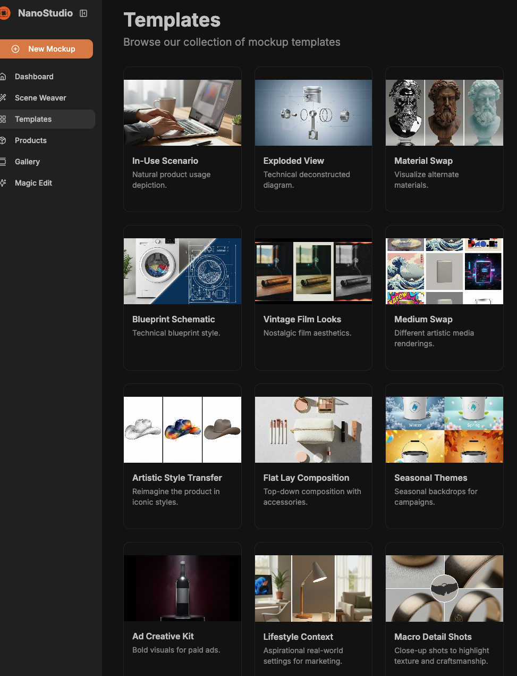
Task: Click the Products box icon
Action: [3, 140]
